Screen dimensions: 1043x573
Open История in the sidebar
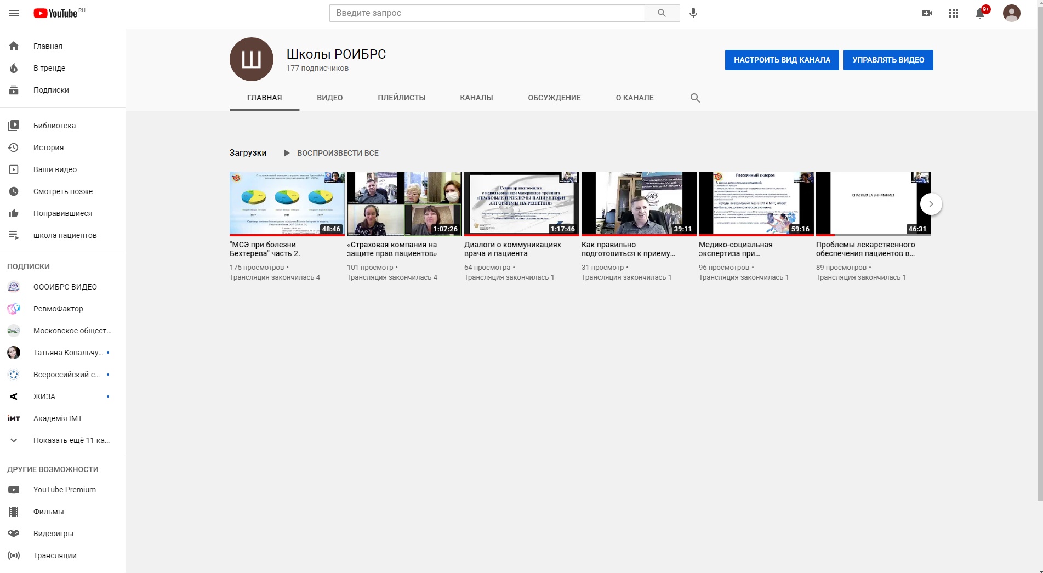point(48,147)
